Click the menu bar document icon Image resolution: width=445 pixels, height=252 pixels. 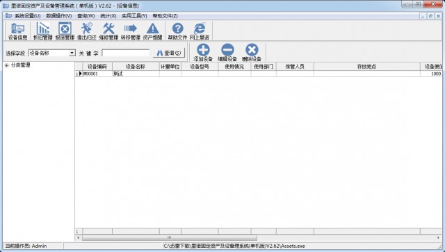point(8,15)
